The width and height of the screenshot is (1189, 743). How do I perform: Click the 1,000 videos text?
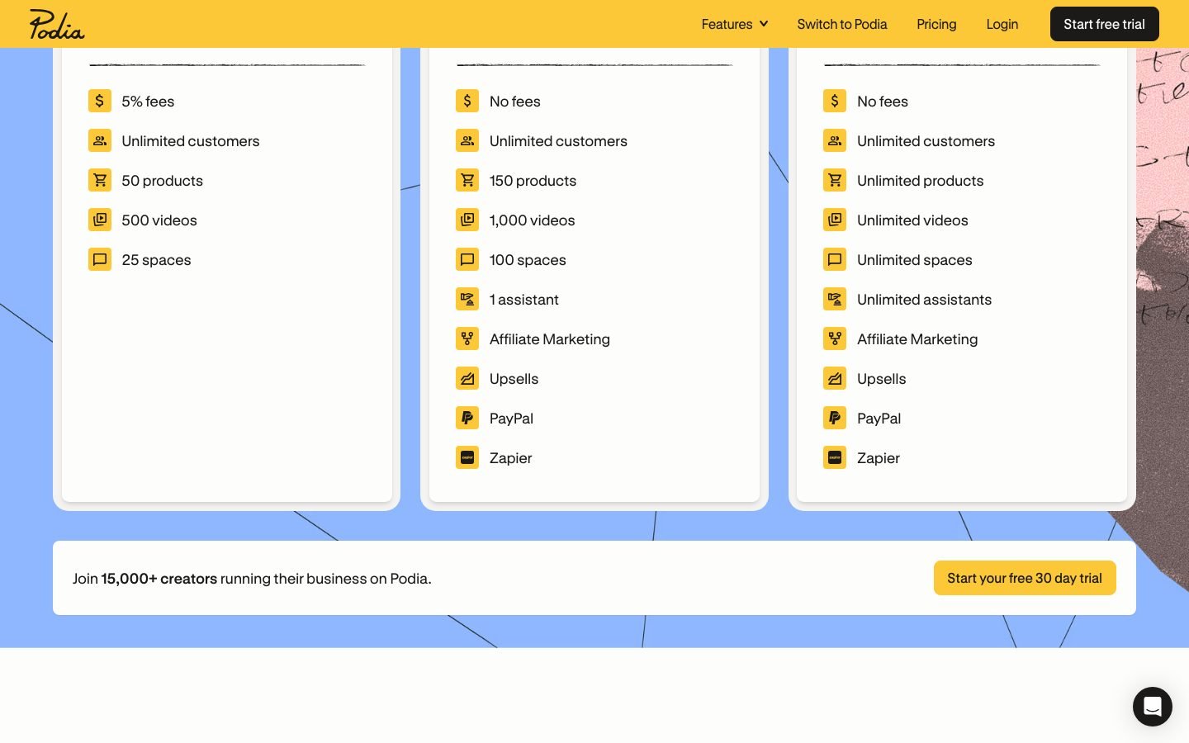(532, 220)
